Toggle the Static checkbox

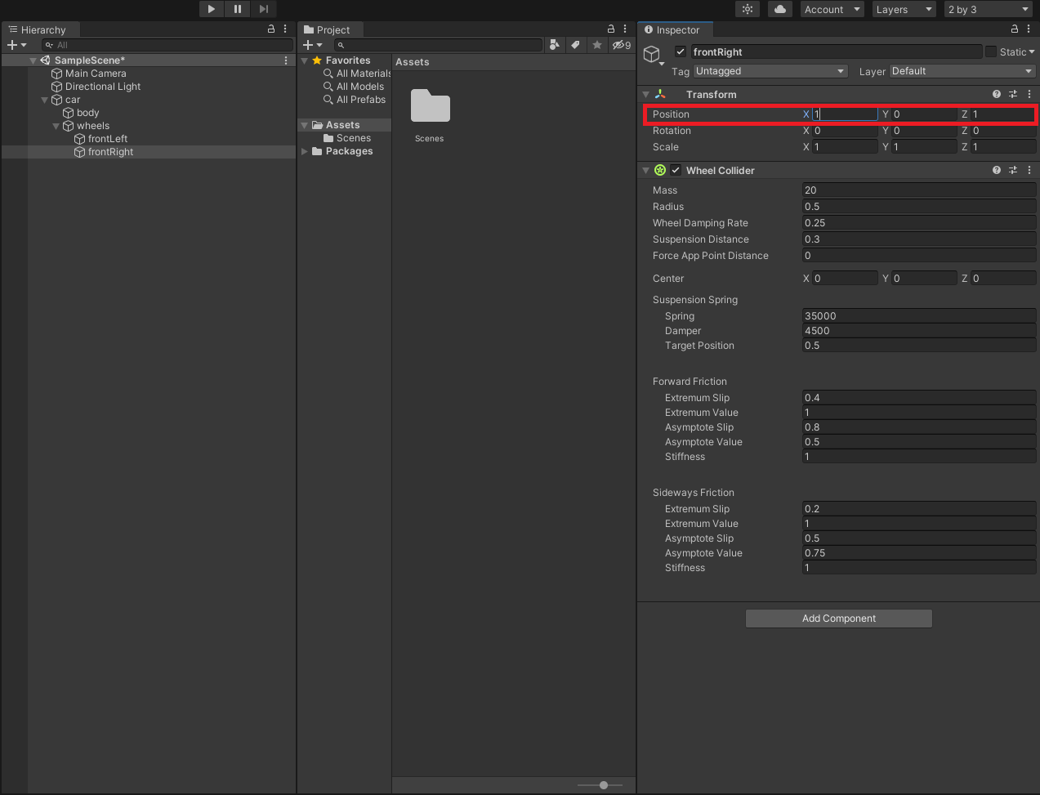[991, 52]
